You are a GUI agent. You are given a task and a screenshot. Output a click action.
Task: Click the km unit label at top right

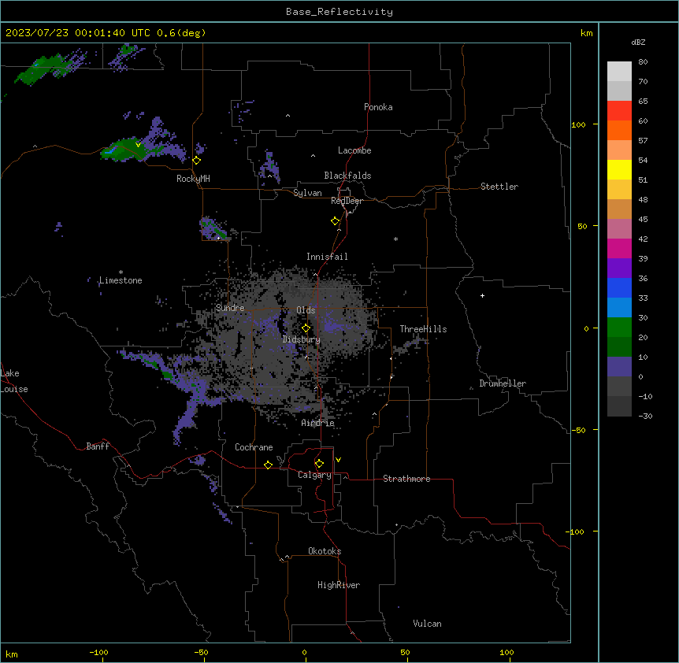pos(586,33)
